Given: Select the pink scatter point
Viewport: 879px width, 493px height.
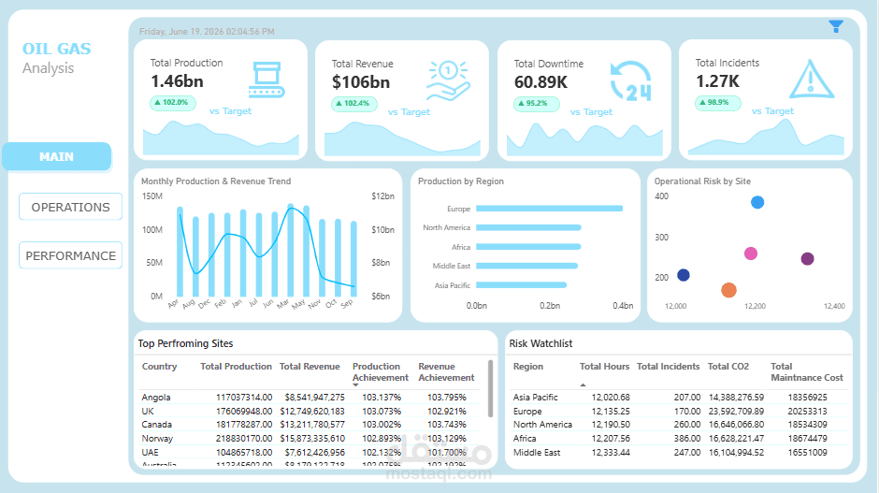Looking at the screenshot, I should (751, 254).
